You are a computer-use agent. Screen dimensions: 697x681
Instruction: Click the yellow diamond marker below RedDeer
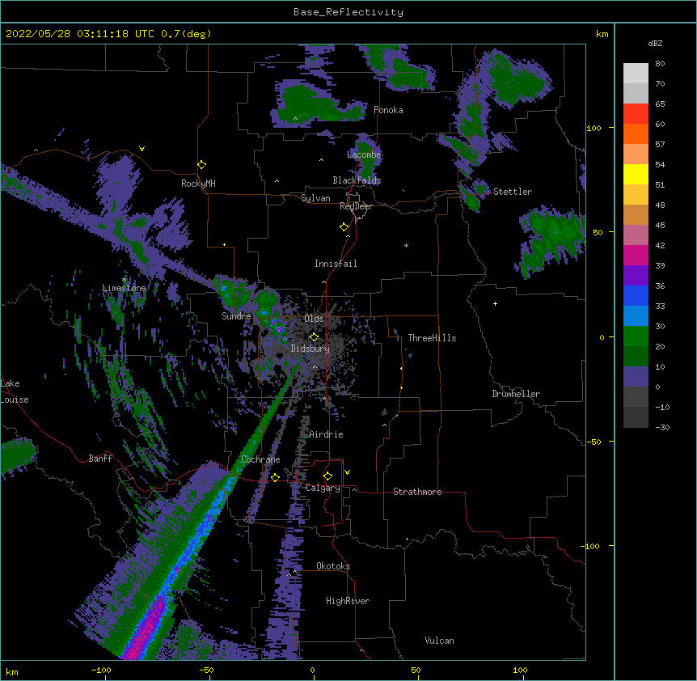pos(344,227)
